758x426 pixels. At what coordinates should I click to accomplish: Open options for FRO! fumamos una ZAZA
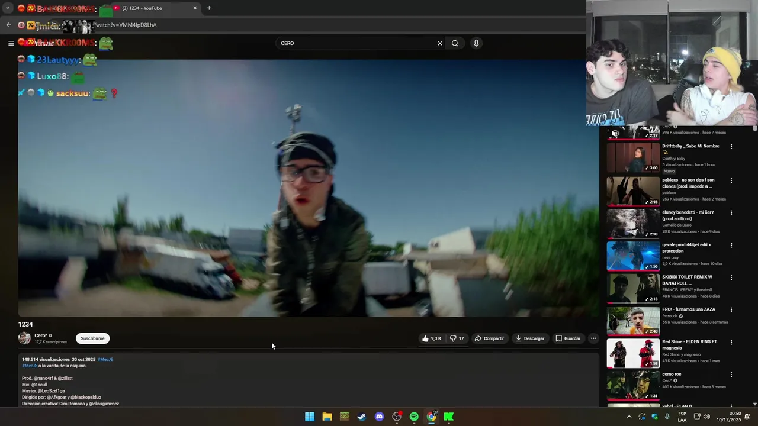[x=731, y=310]
